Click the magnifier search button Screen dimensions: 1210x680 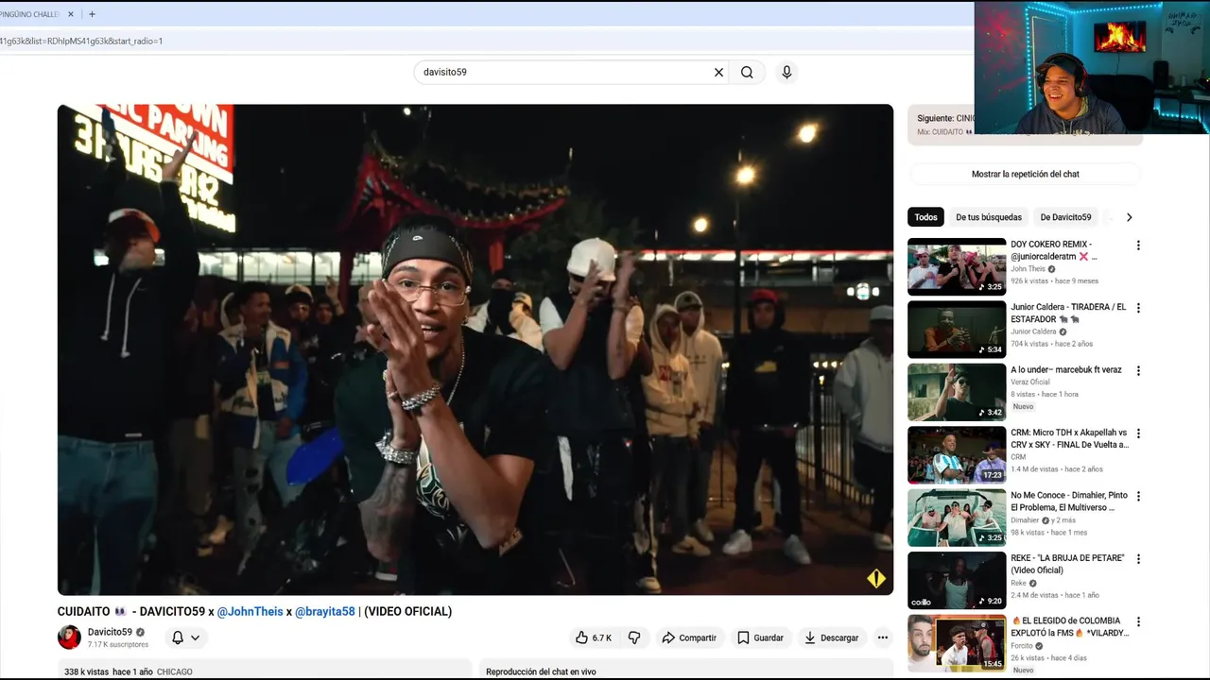coord(747,73)
